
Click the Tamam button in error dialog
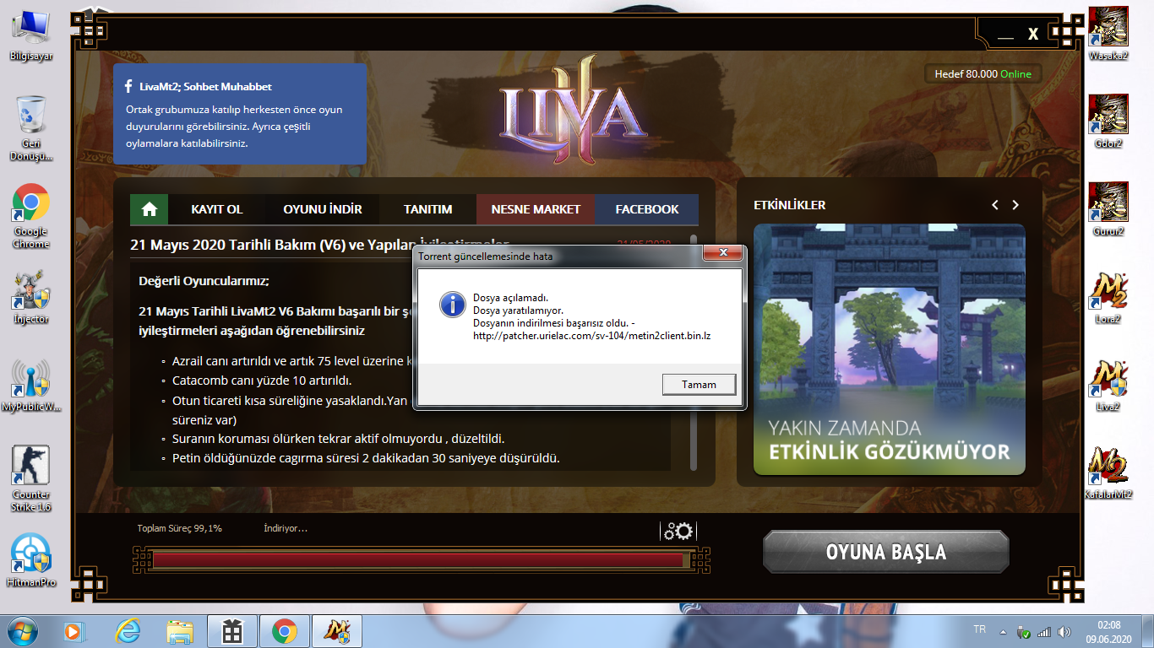tap(699, 385)
